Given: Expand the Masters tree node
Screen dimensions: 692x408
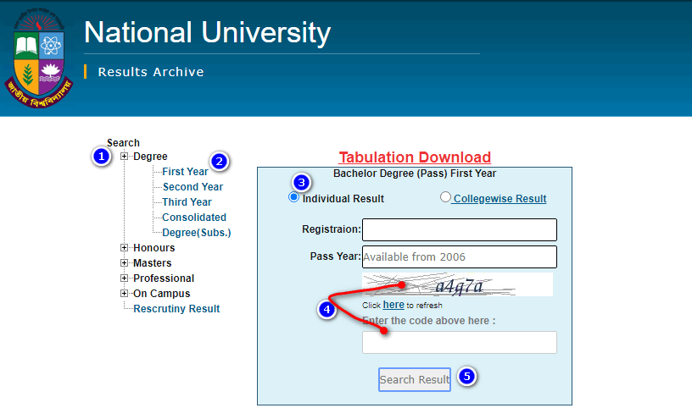Looking at the screenshot, I should [125, 263].
